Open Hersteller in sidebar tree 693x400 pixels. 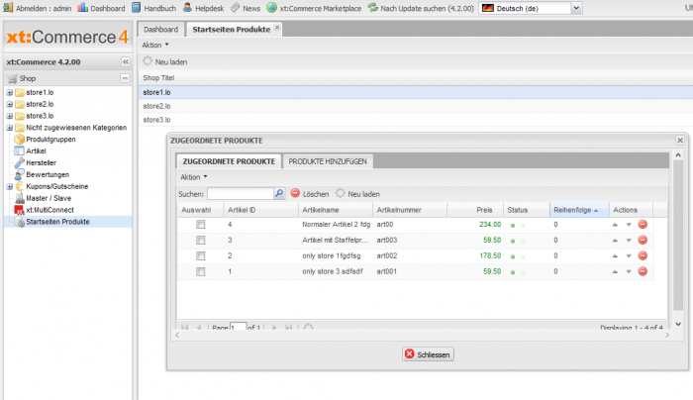42,162
